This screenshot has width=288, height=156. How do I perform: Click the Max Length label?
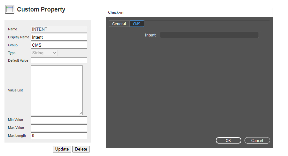[17, 136]
